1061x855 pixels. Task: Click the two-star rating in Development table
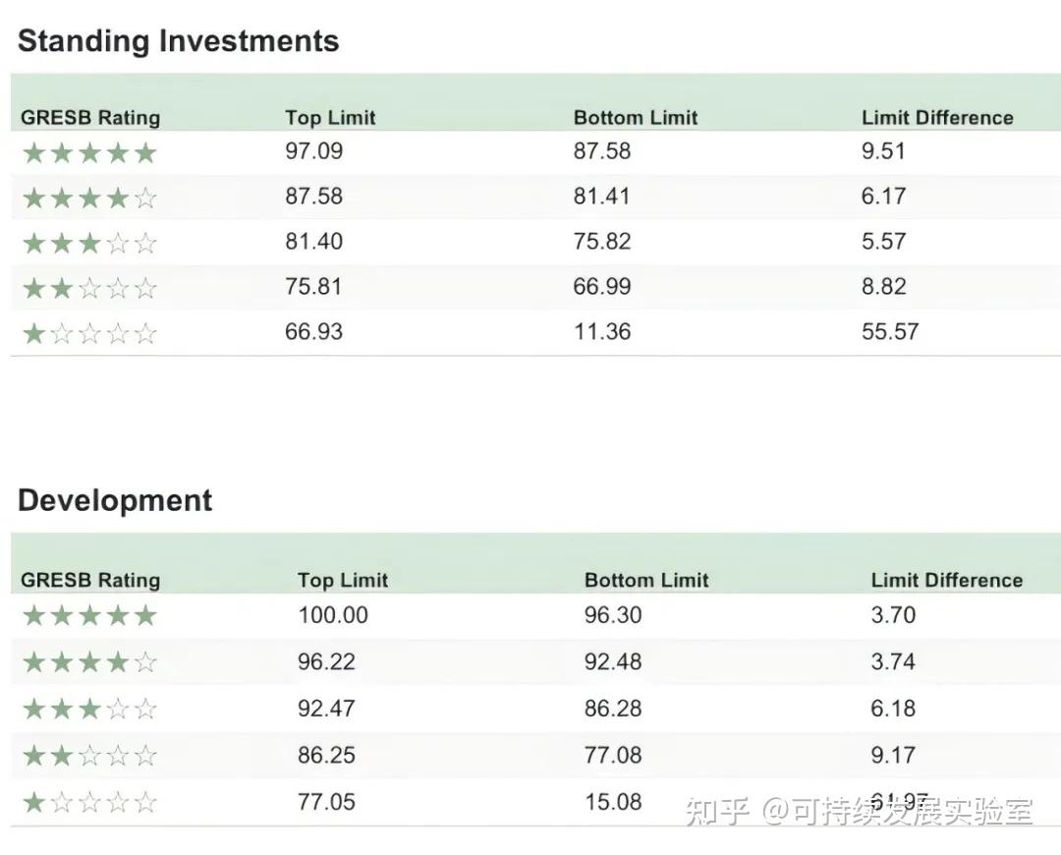tap(89, 756)
